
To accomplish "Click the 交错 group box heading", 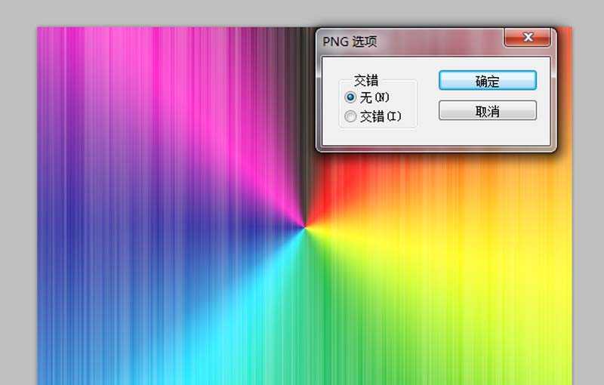I will pyautogui.click(x=366, y=81).
